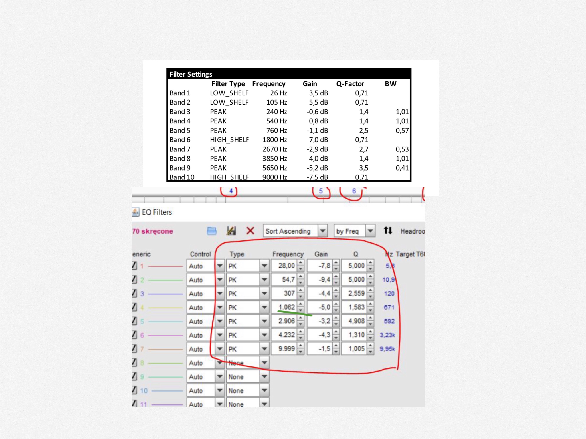Toggle the checkbox for filter 1
The image size is (586, 439).
134,266
